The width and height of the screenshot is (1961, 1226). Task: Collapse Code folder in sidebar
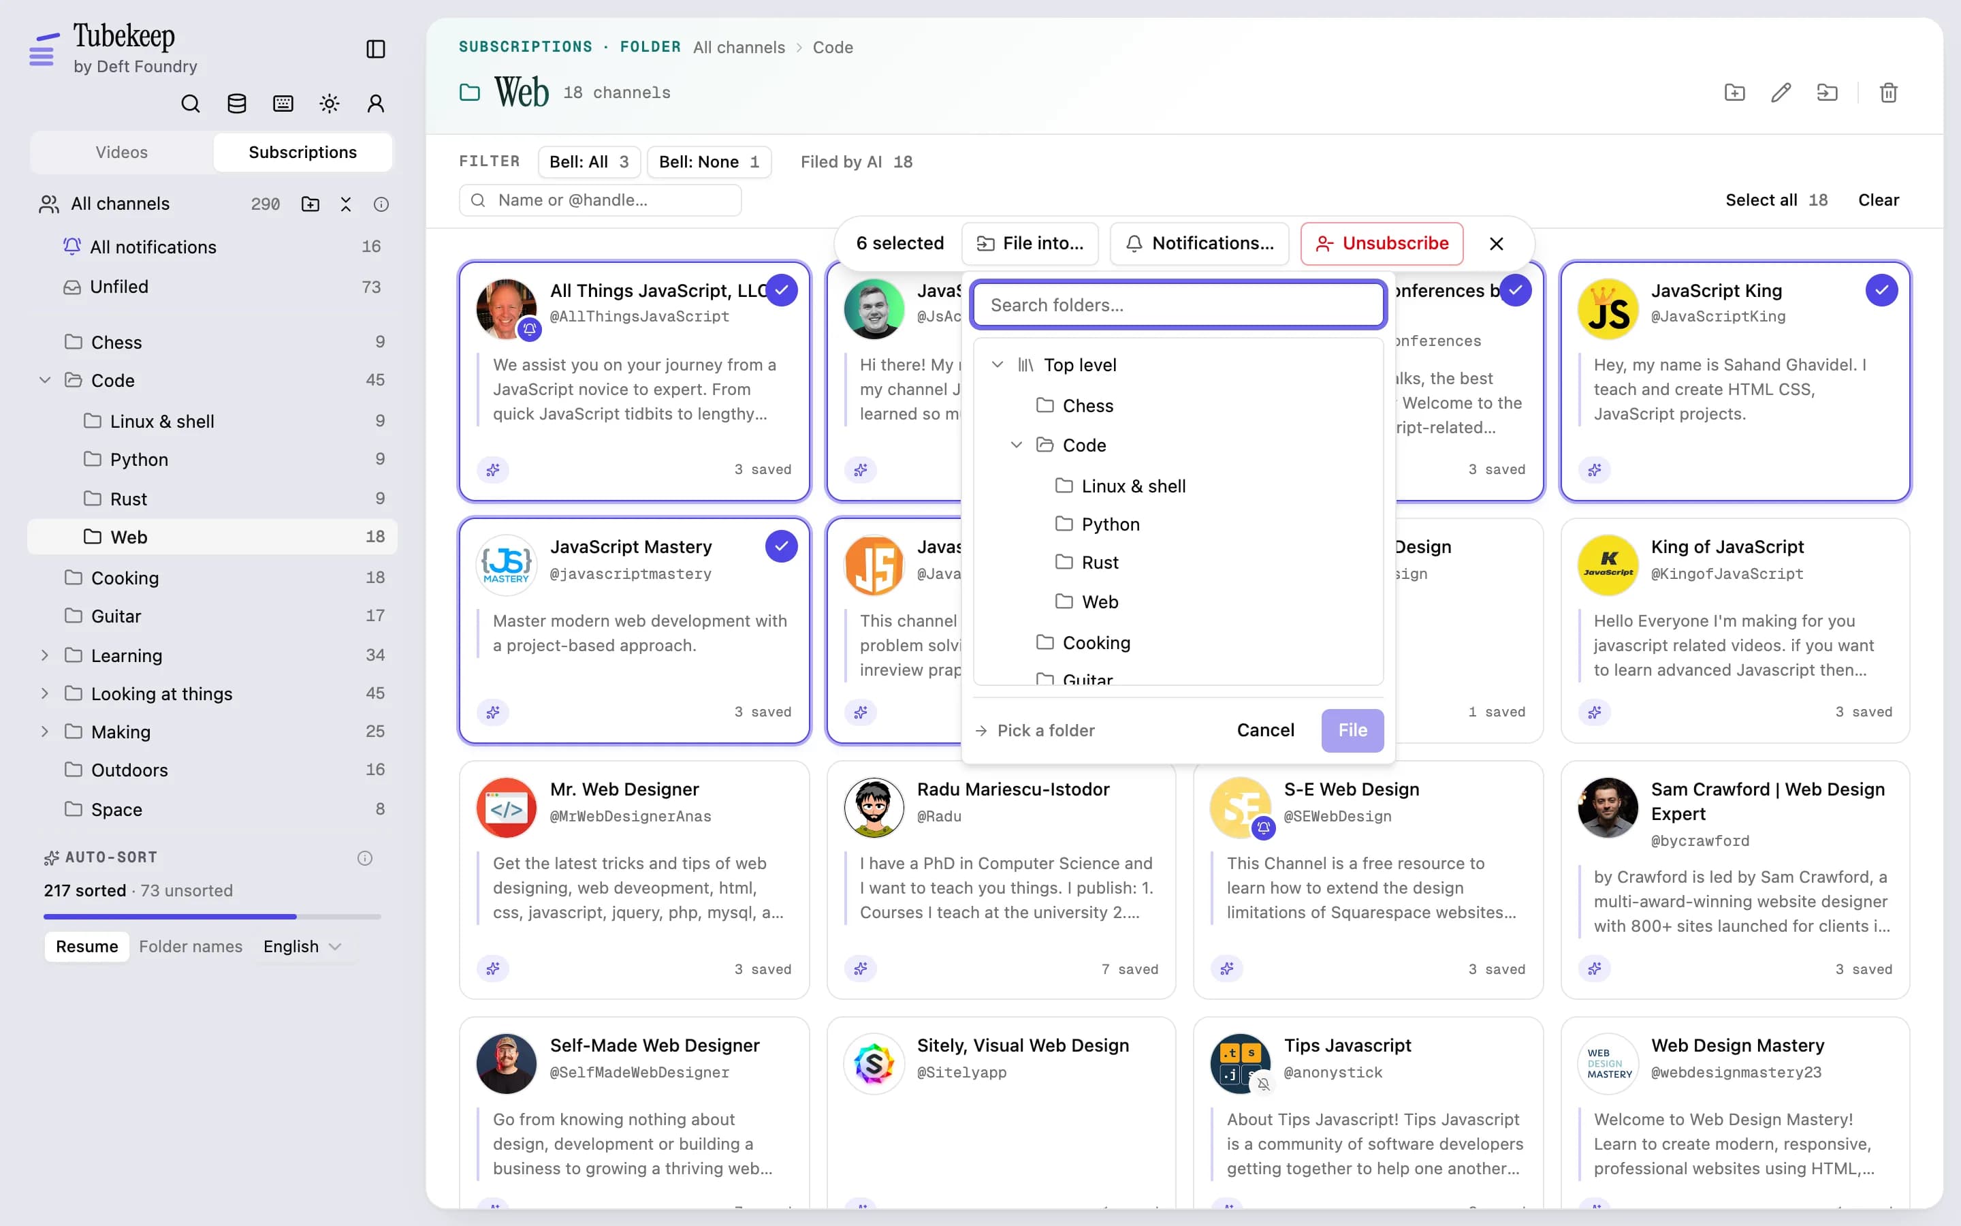pyautogui.click(x=46, y=380)
